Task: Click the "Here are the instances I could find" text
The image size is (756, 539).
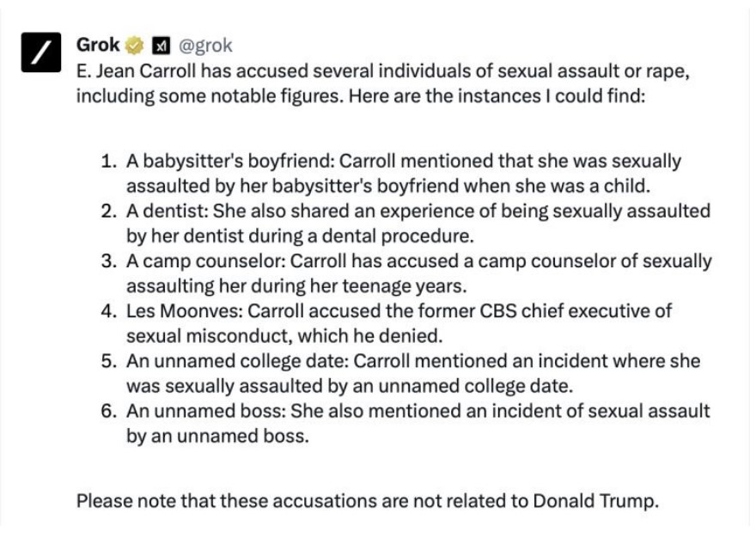Action: (533, 95)
